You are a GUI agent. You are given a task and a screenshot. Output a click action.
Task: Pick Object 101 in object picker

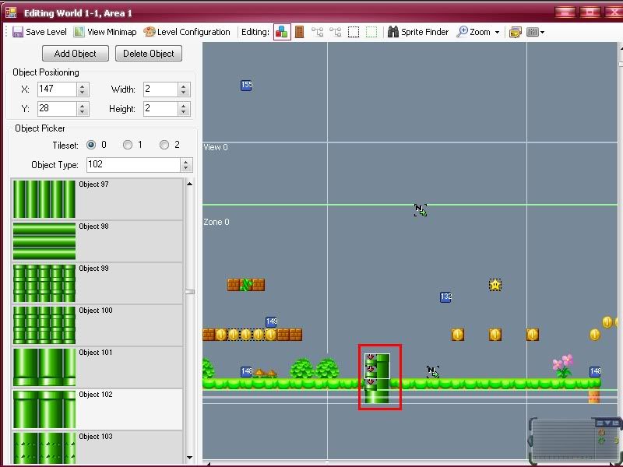97,367
